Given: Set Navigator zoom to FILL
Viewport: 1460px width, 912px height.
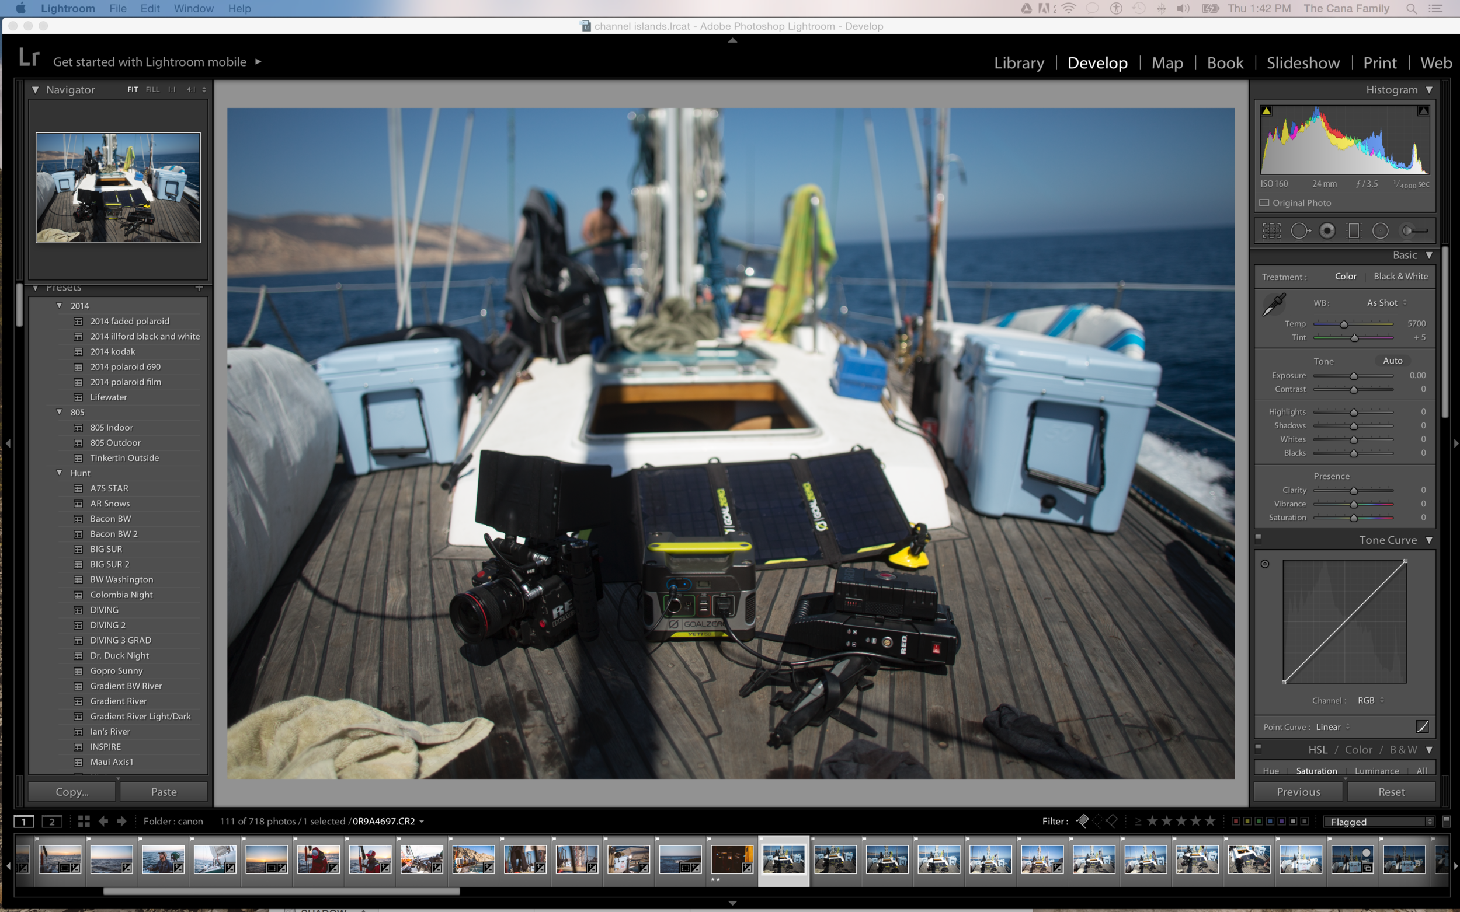Looking at the screenshot, I should coord(152,89).
